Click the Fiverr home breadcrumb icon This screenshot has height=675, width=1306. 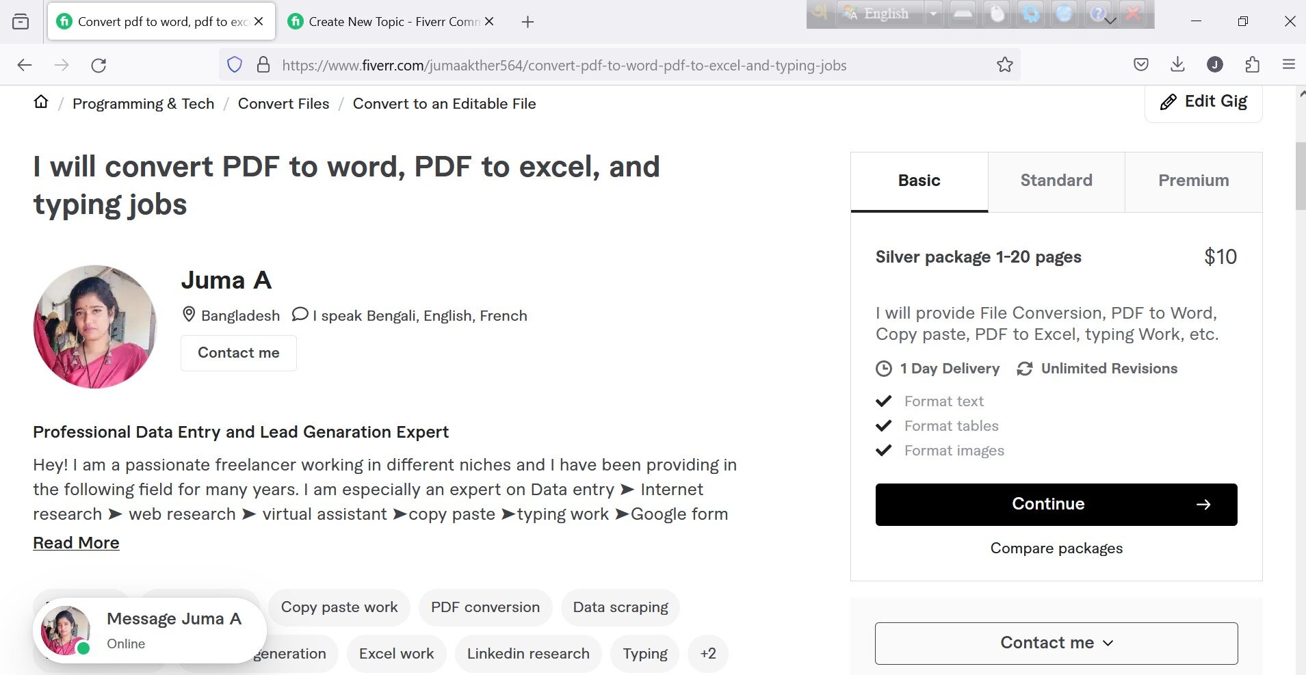(41, 102)
